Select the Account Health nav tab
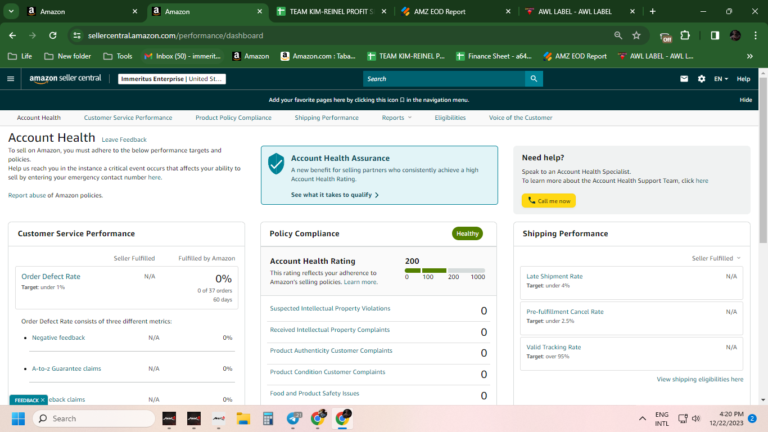768x432 pixels. 39,118
